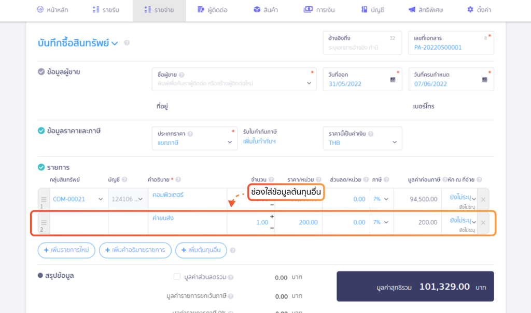The image size is (531, 313).
Task: Click the net total 101,329.00 amount
Action: pos(444,287)
